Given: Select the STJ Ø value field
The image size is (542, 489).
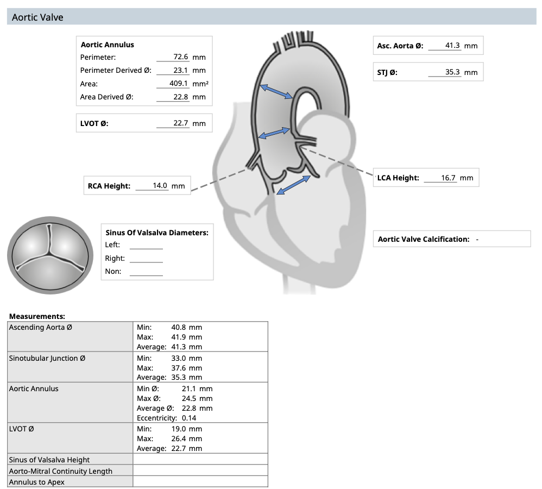Looking at the screenshot, I should 444,72.
